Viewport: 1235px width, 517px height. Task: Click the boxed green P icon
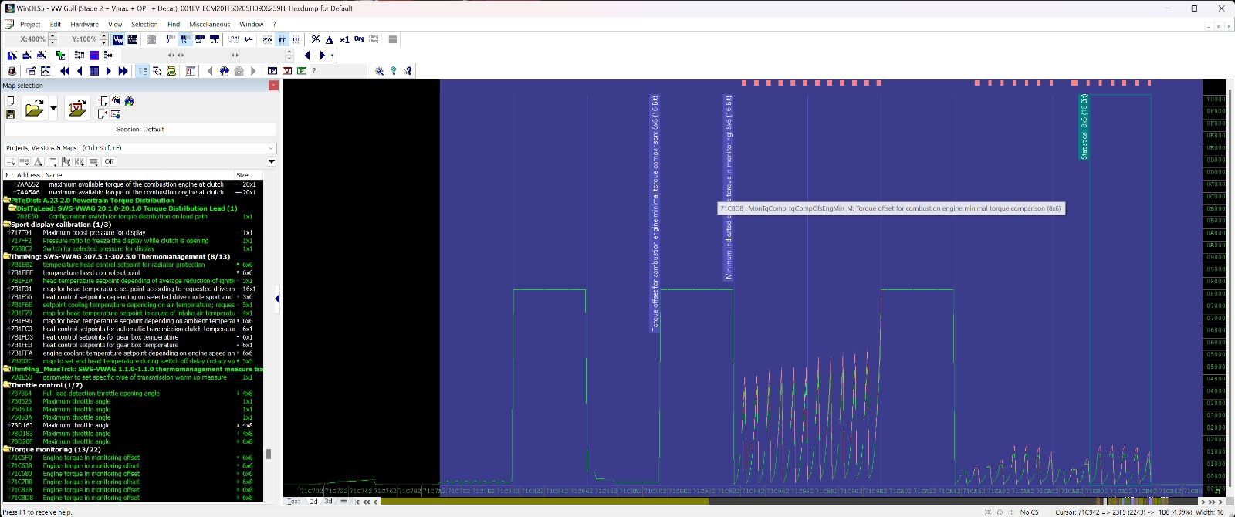(301, 71)
